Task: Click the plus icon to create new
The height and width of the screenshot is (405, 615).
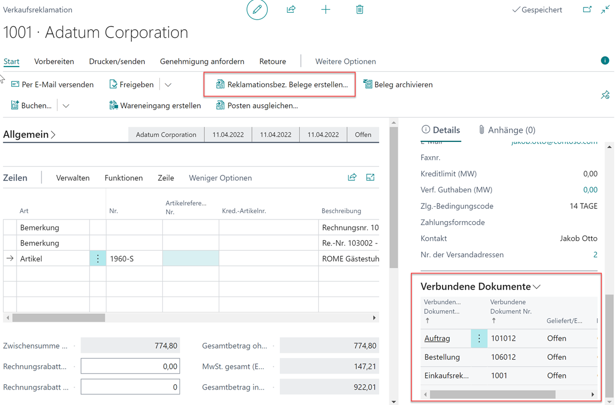Action: (325, 10)
